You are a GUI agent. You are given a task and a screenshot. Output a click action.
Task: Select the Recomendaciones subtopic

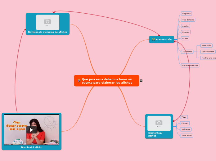pos(190,65)
